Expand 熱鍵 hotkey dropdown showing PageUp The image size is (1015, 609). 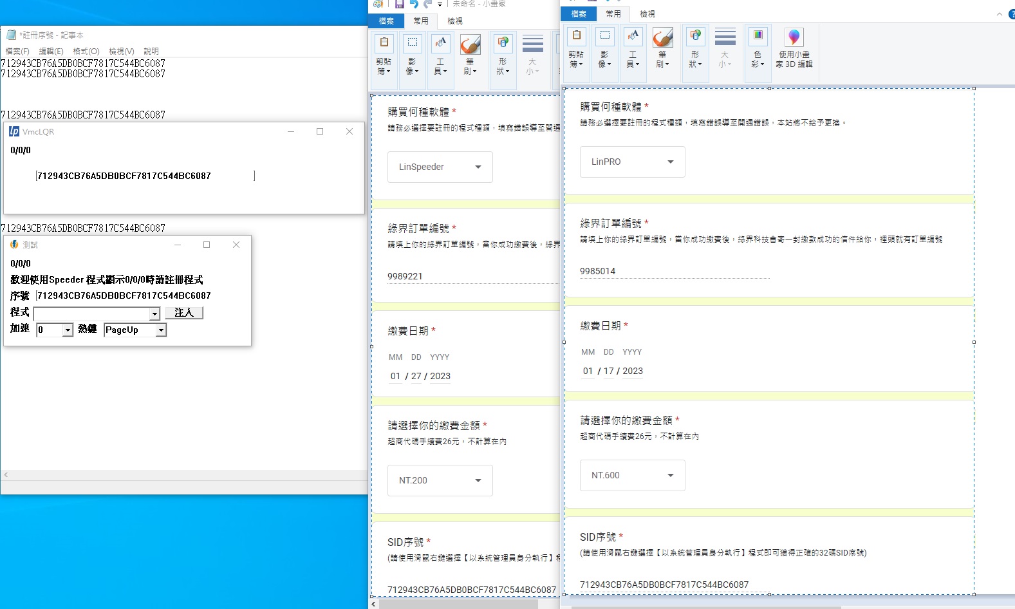(x=161, y=330)
